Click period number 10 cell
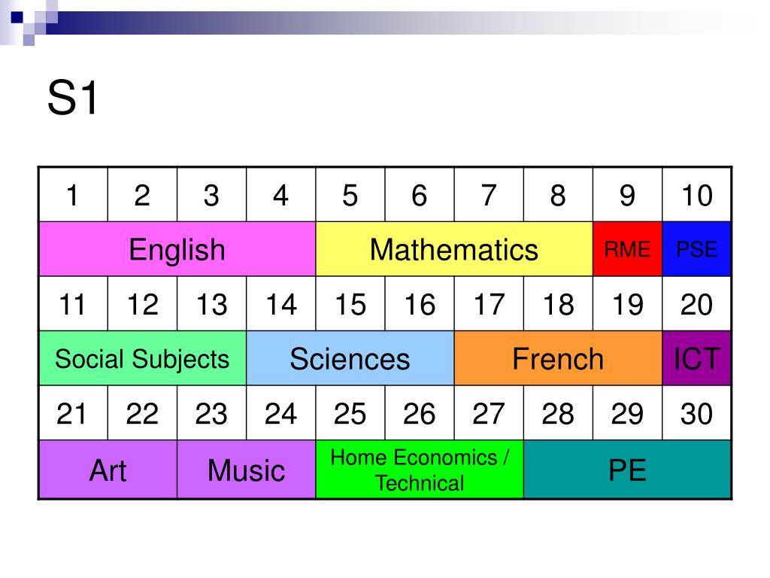This screenshot has width=770, height=578. 696,195
